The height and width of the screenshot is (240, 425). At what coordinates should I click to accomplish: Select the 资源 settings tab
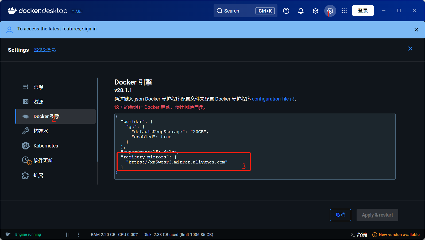(55, 102)
